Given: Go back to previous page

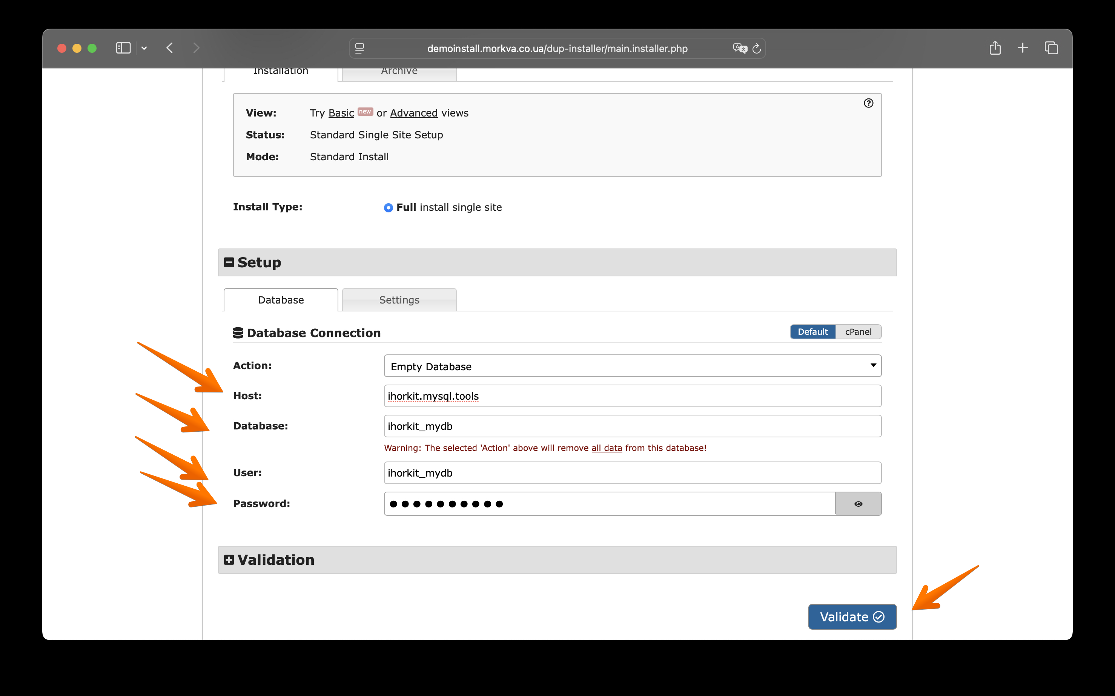Looking at the screenshot, I should tap(170, 48).
